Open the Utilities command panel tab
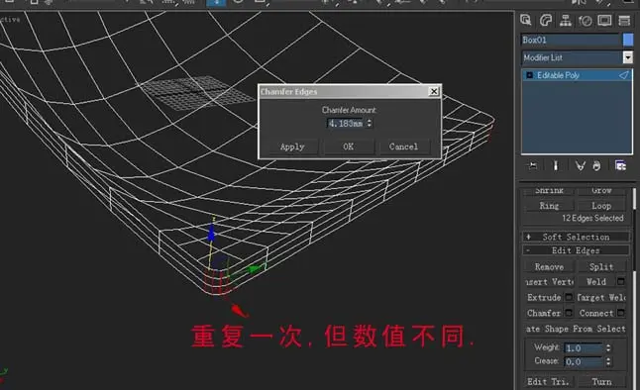Image resolution: width=640 pixels, height=390 pixels. click(x=624, y=21)
